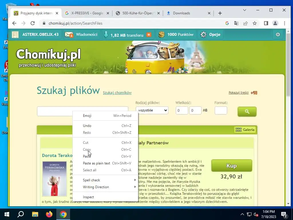Select Paste in the context menu

coord(105,156)
